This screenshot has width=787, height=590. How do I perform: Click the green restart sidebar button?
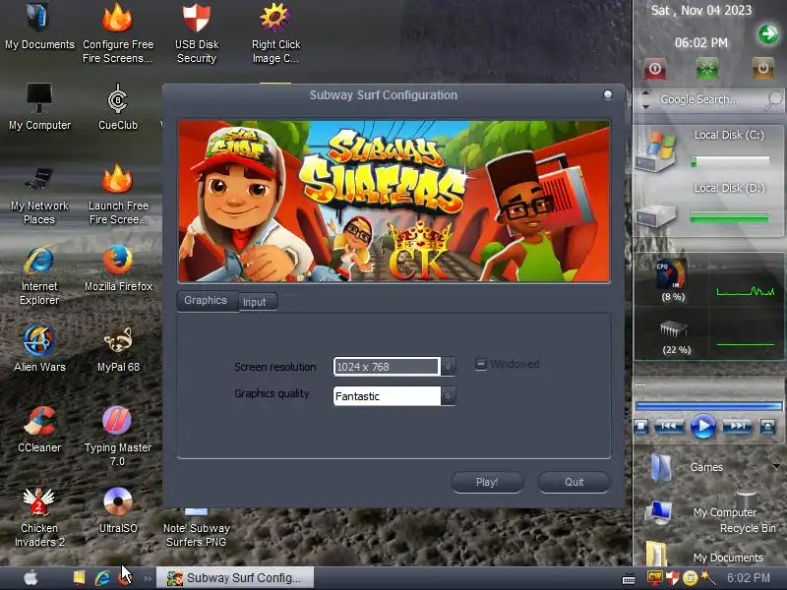(x=707, y=69)
